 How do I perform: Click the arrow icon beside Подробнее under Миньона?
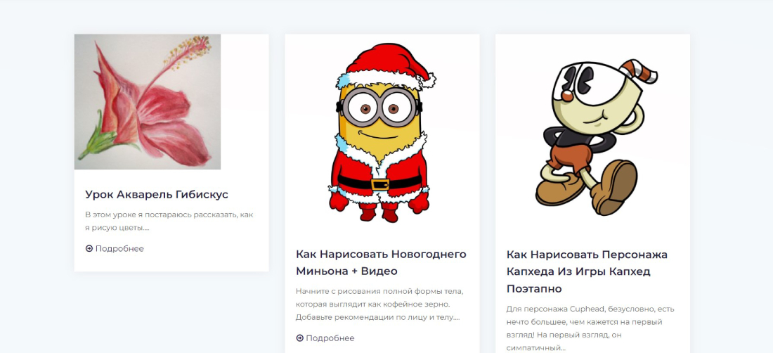tap(300, 338)
